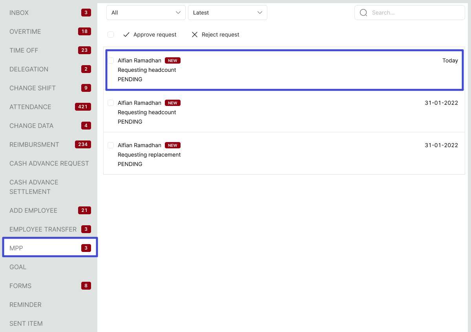This screenshot has height=332, width=471.
Task: Check the box for today's headcount request
Action: coord(111,60)
